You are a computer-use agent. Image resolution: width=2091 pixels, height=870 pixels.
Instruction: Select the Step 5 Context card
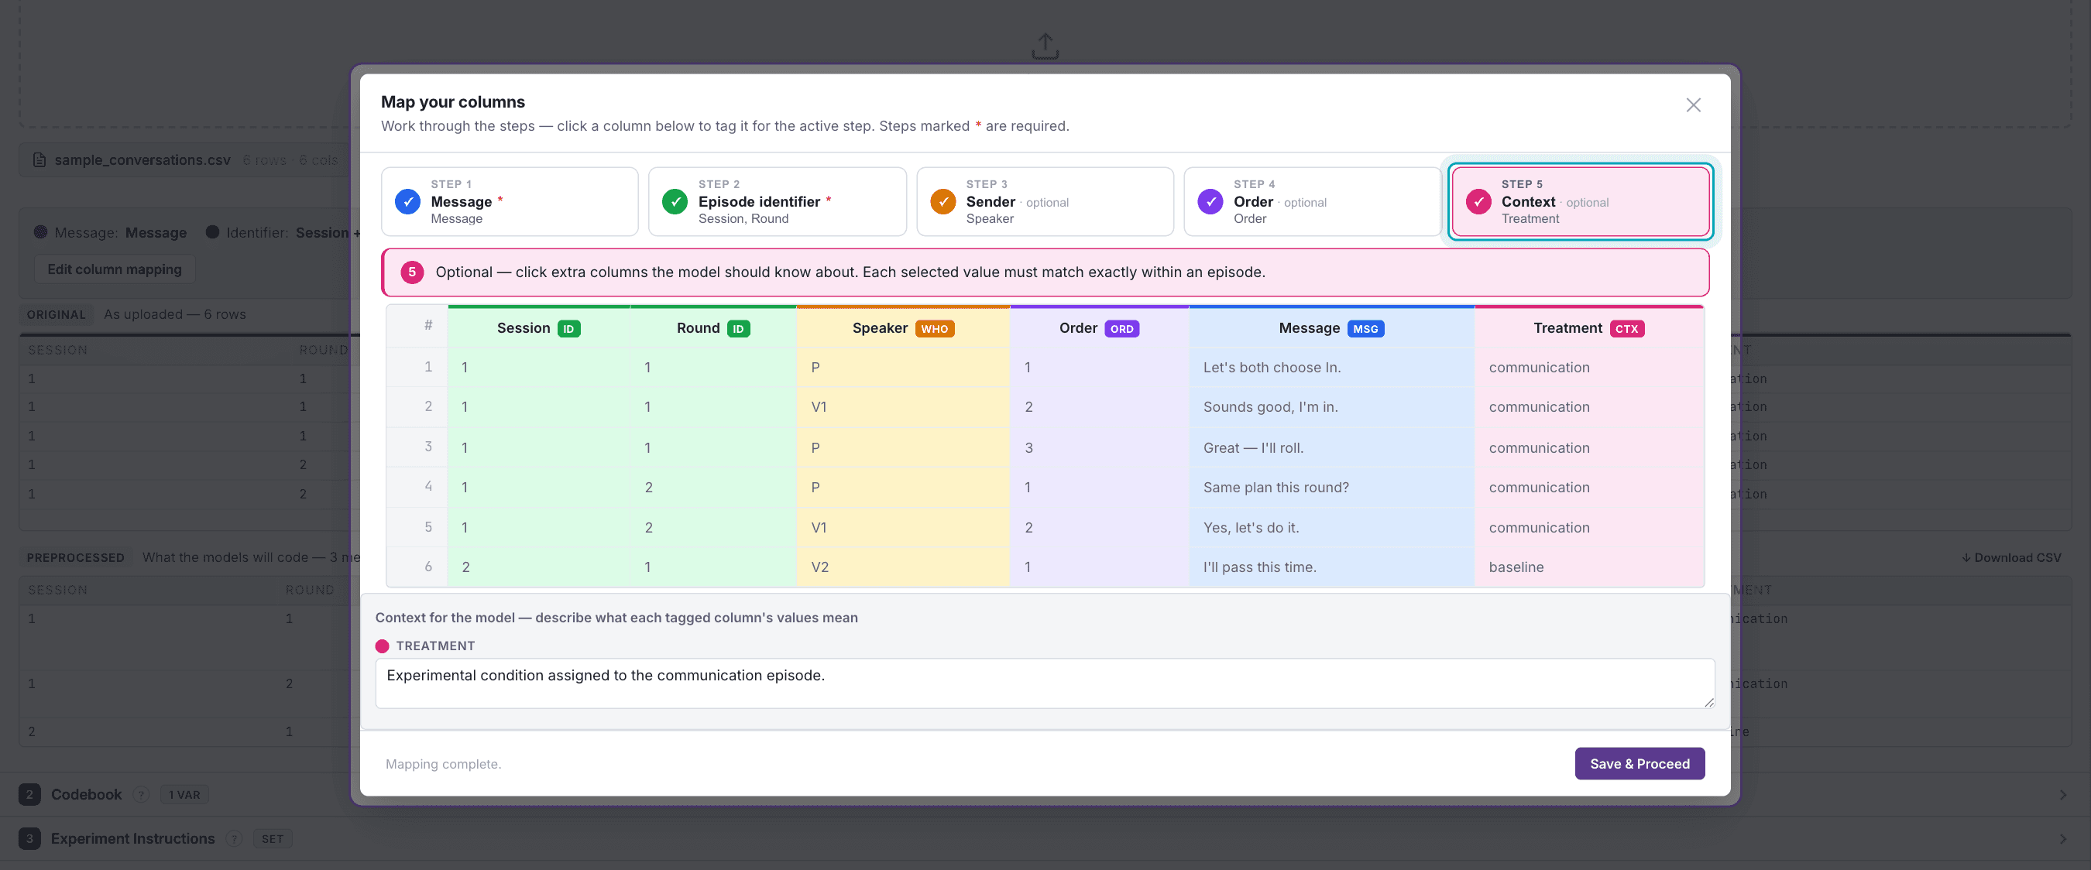pyautogui.click(x=1580, y=201)
